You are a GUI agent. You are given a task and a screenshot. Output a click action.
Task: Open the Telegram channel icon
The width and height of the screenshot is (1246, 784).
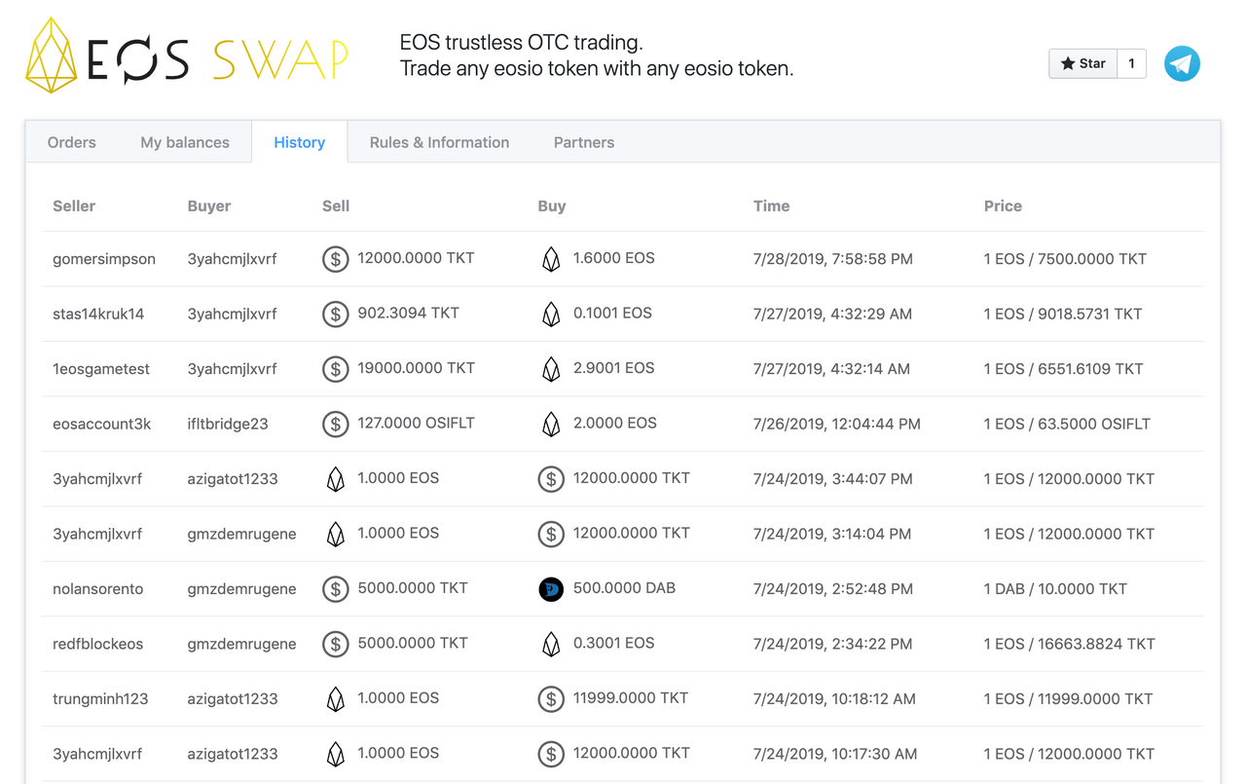pos(1182,64)
